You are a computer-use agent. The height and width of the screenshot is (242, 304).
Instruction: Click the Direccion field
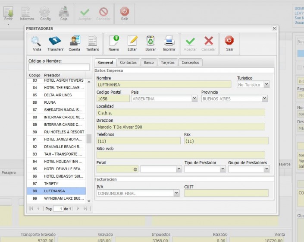(181, 127)
